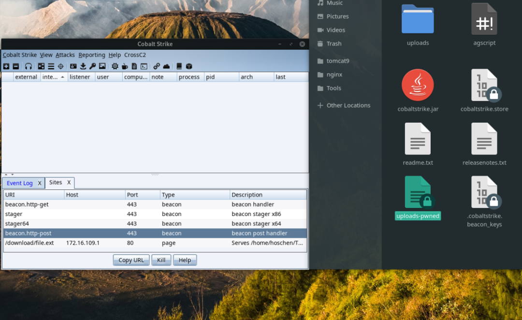The image size is (522, 320).
Task: Click the terminal prompt toolbar icon
Action: [144, 66]
